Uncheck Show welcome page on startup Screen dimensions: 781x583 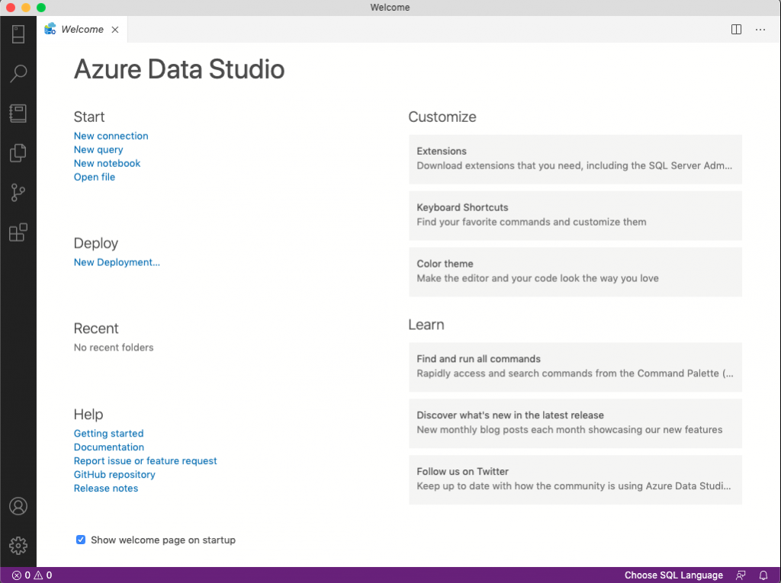[x=81, y=540]
